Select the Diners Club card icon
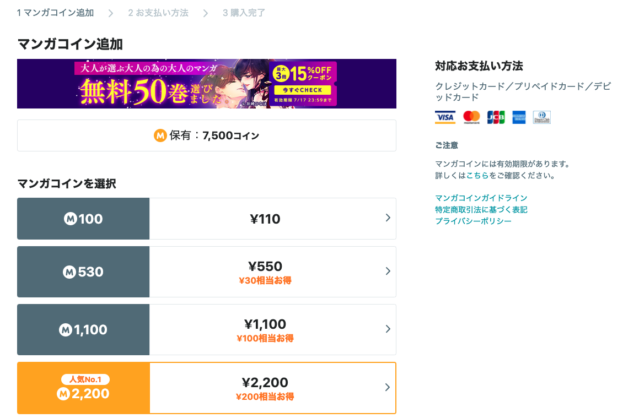Screen dimensions: 623x418 click(541, 117)
